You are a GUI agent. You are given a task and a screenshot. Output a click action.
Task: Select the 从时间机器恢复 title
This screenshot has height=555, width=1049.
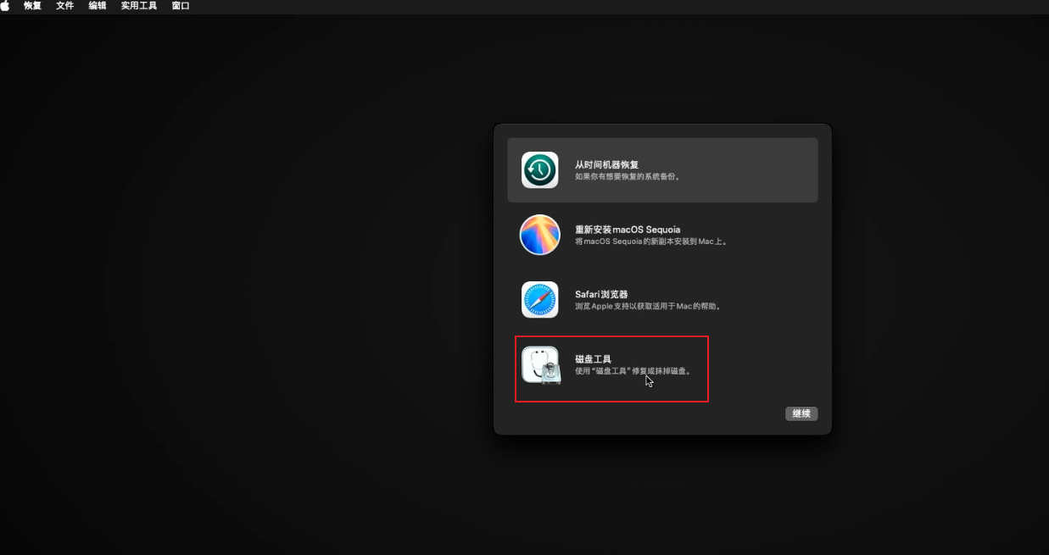coord(606,164)
